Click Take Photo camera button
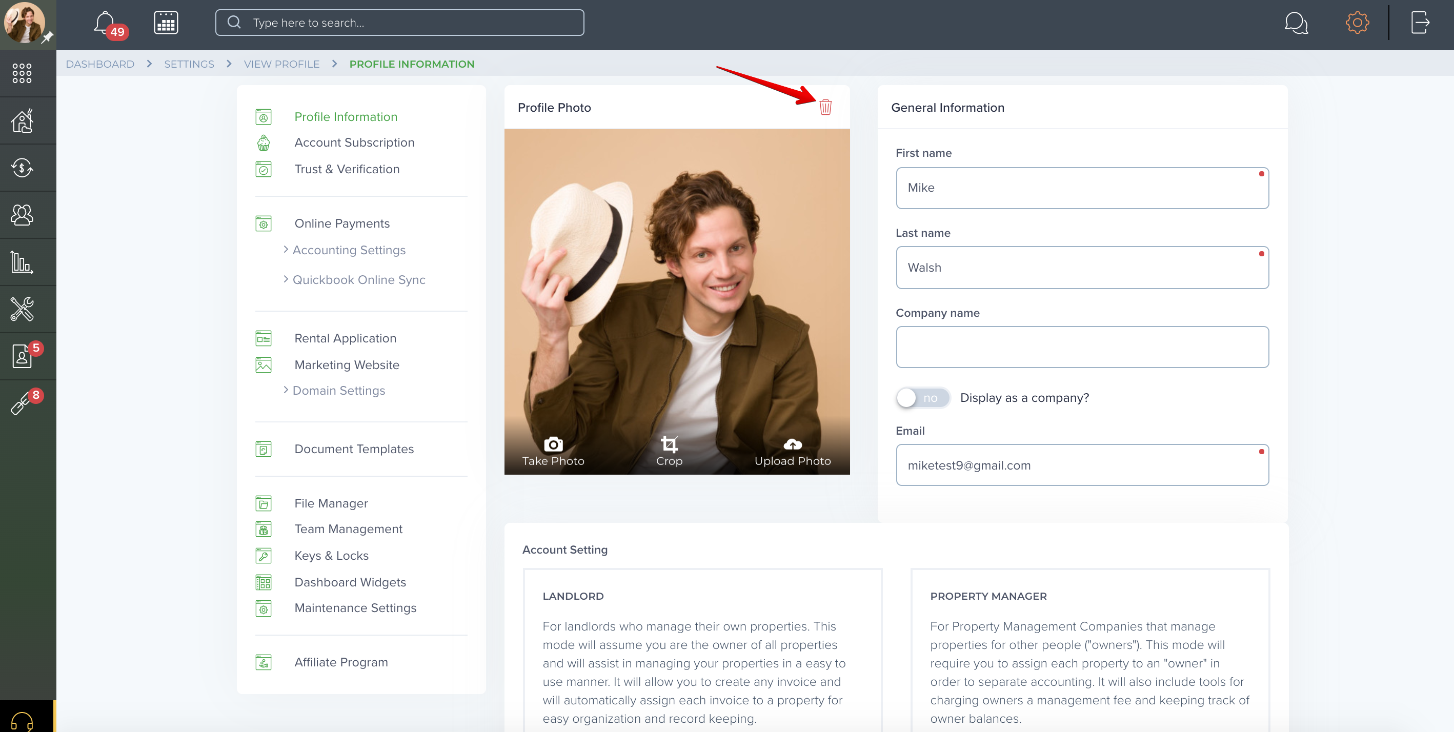Image resolution: width=1454 pixels, height=732 pixels. pos(553,452)
